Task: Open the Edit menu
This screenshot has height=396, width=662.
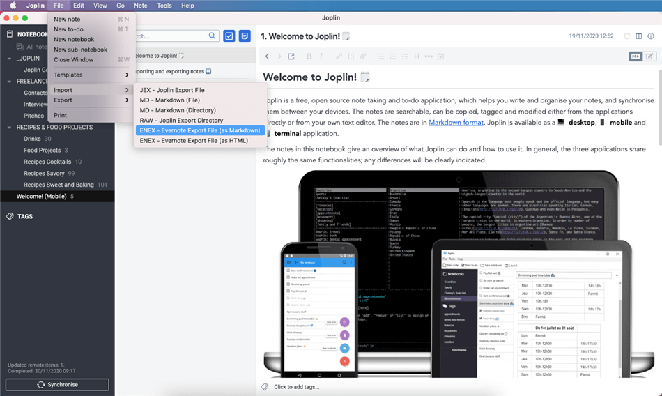Action: point(79,6)
